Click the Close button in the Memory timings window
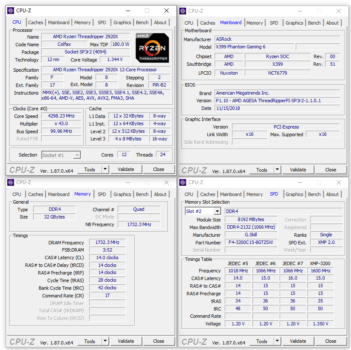Viewport: 351px width, 350px height. point(159,341)
